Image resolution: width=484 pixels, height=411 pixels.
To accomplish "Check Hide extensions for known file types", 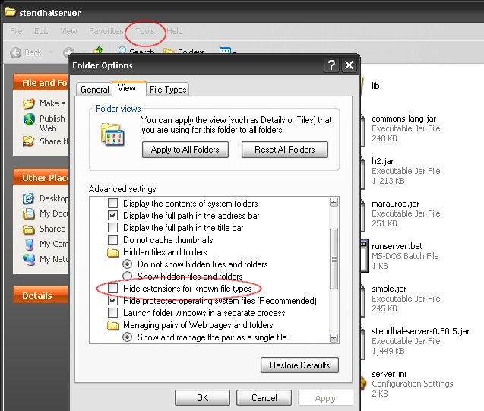I will coord(113,289).
